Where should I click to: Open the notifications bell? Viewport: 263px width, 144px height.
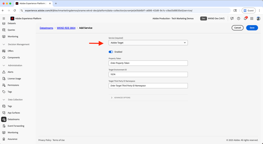(x=245, y=19)
